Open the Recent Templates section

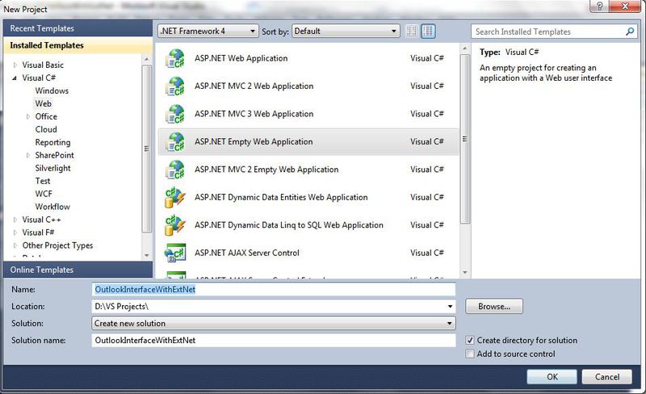78,28
